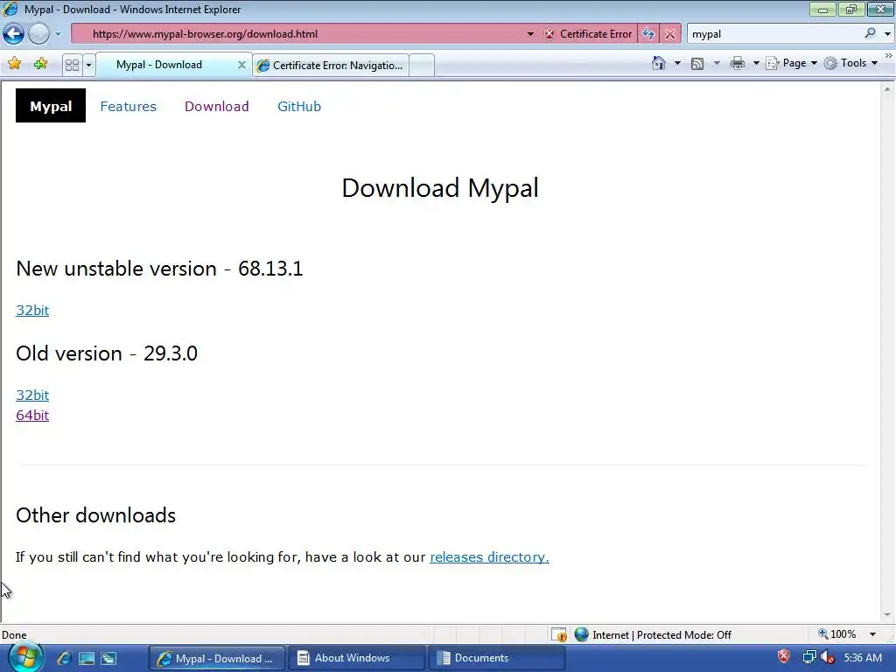Refresh the page with the Refresh icon
The width and height of the screenshot is (896, 672).
(648, 34)
